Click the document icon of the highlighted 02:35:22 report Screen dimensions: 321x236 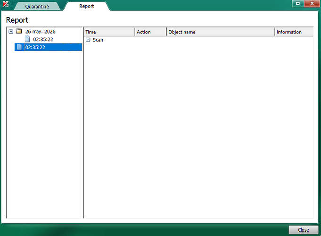tap(19, 47)
